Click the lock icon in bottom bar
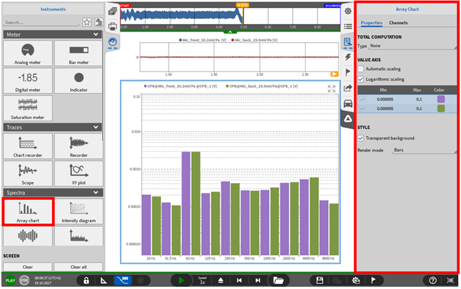Image resolution: width=461 pixels, height=289 pixels. [x=86, y=281]
